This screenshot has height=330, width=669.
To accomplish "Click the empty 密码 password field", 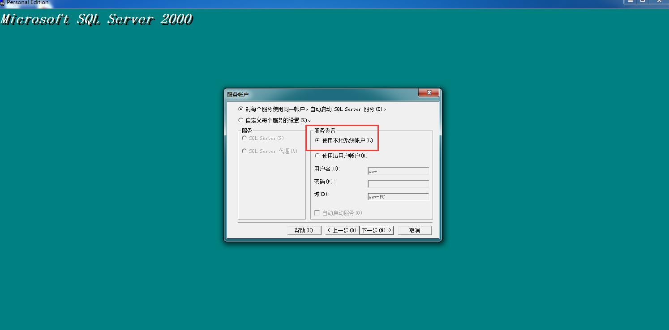I will (x=398, y=183).
